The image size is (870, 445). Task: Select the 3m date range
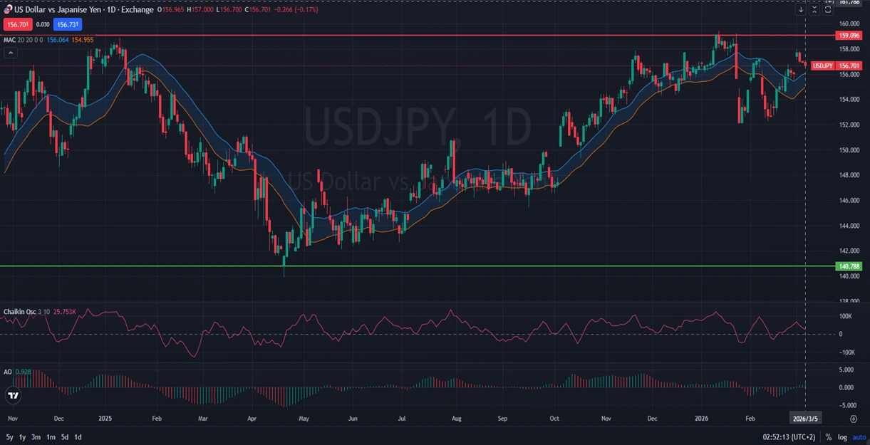[x=36, y=437]
